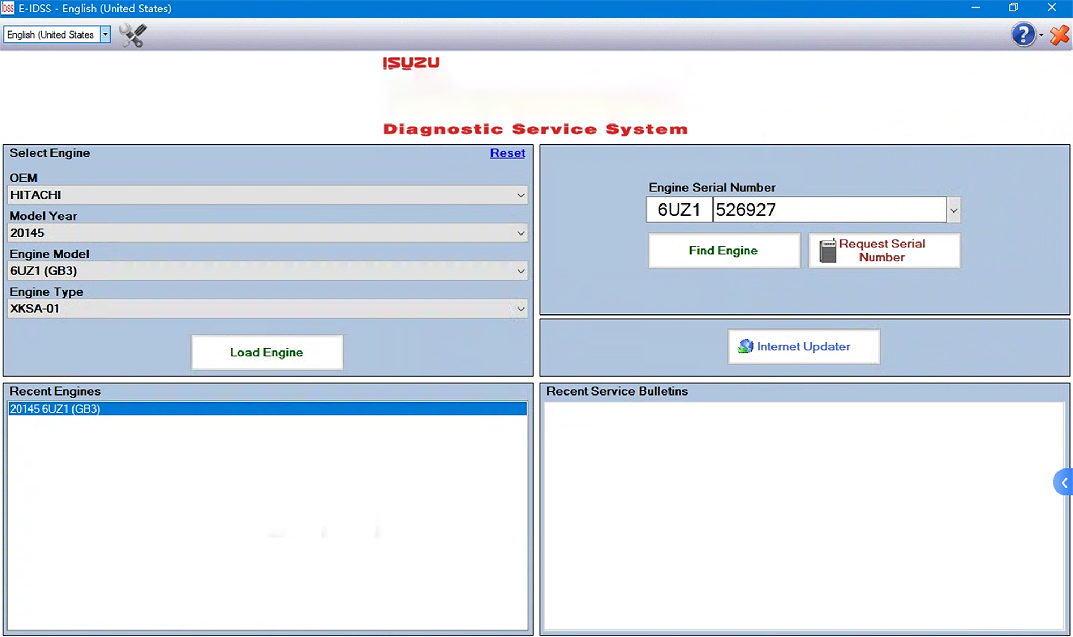Click the E-IDSS app icon in title bar
The width and height of the screenshot is (1073, 637).
coord(8,8)
